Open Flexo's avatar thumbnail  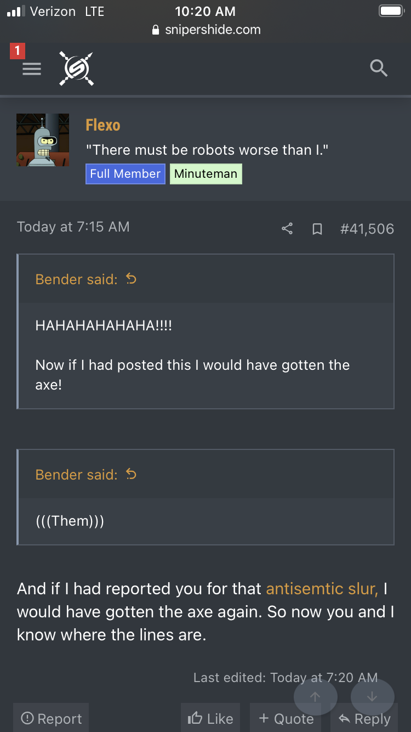point(43,140)
